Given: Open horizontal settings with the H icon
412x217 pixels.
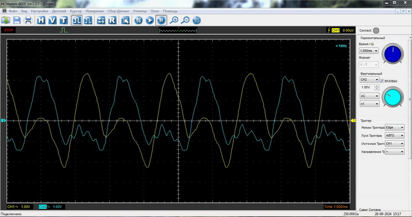Looking at the screenshot, I should (41, 21).
